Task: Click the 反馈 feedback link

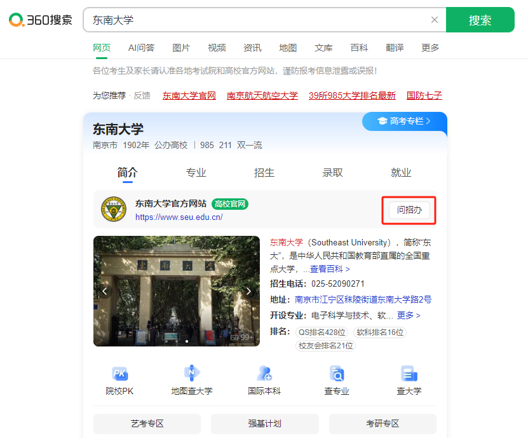Action: coord(142,96)
